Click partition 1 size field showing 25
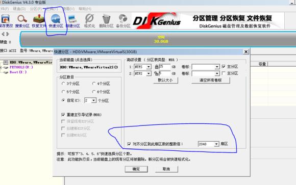This screenshot has height=185, width=296. coord(165,67)
